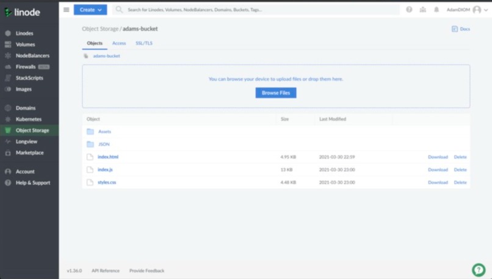Viewport: 492px width, 279px height.
Task: Click the Domains globe icon
Action: click(8, 108)
